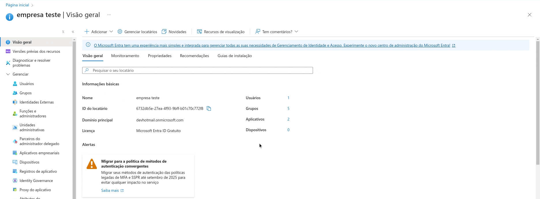The image size is (540, 199).
Task: Click the Proxy do aplicativo icon
Action: tap(15, 190)
